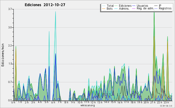Click the Bots orange legend line
175x108 pixels.
(104, 8)
